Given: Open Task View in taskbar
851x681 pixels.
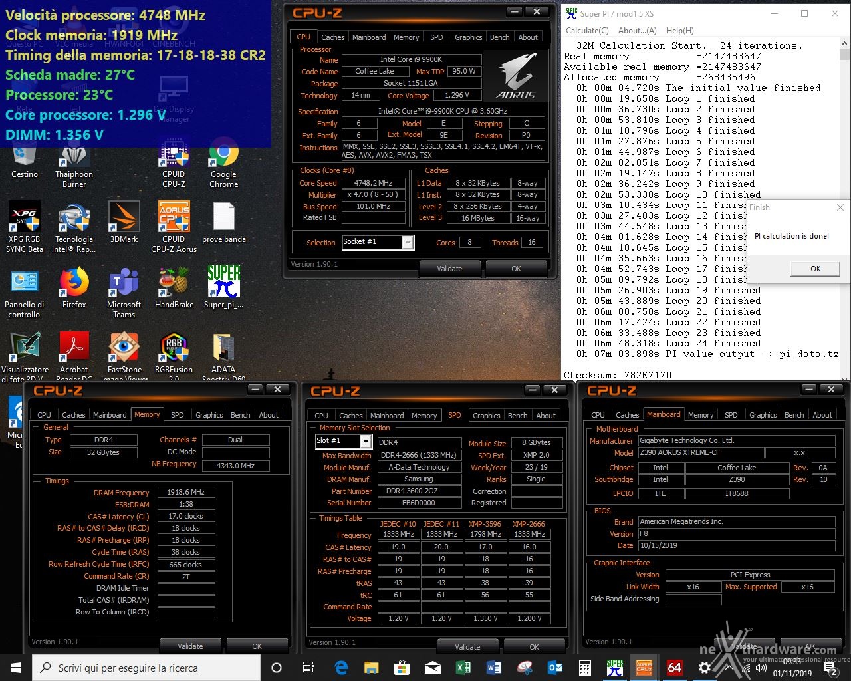Looking at the screenshot, I should click(308, 668).
